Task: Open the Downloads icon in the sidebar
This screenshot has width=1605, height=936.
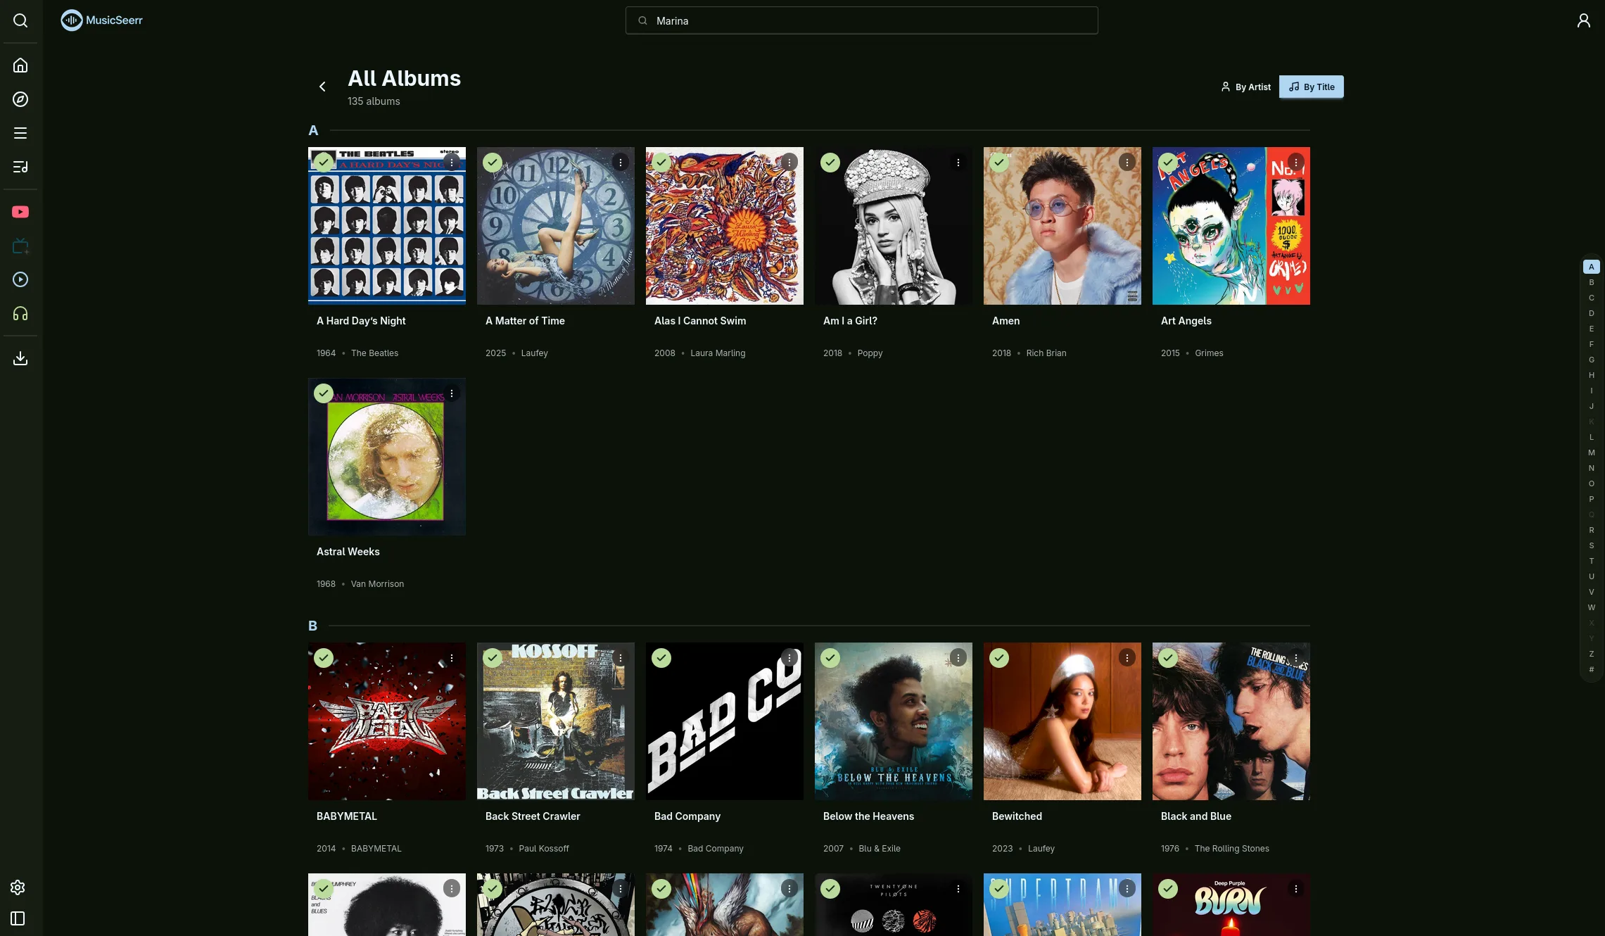Action: click(20, 358)
